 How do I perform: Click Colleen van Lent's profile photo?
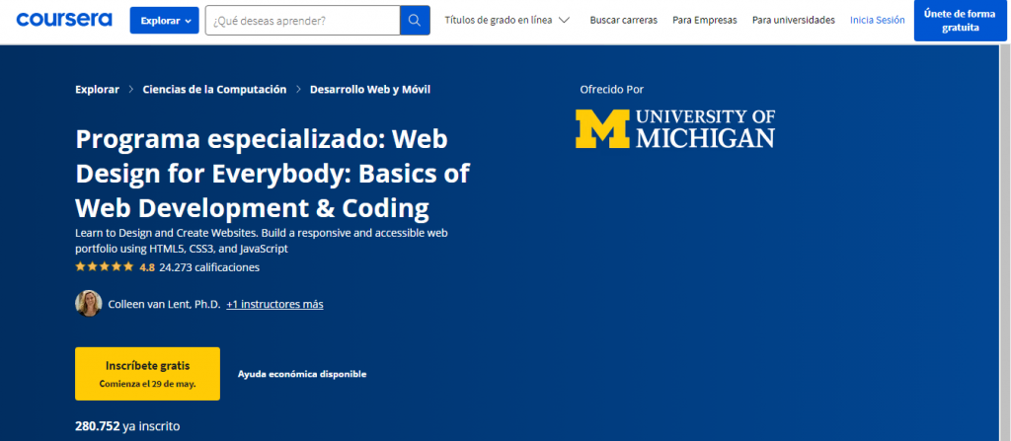89,304
